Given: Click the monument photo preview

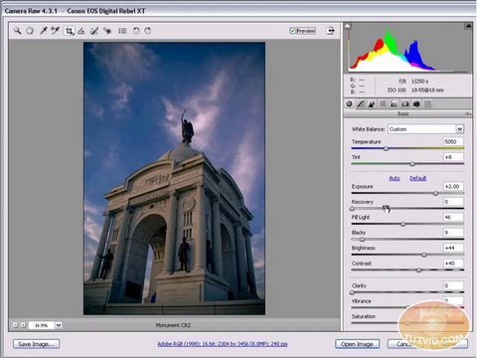Looking at the screenshot, I should [174, 178].
